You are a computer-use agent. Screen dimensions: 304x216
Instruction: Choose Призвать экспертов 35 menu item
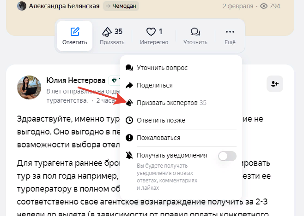tap(181, 103)
